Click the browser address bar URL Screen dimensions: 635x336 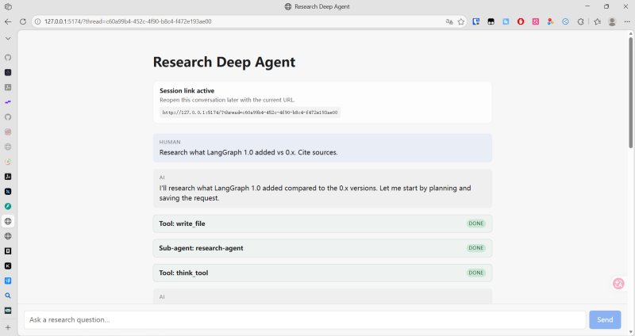(128, 21)
